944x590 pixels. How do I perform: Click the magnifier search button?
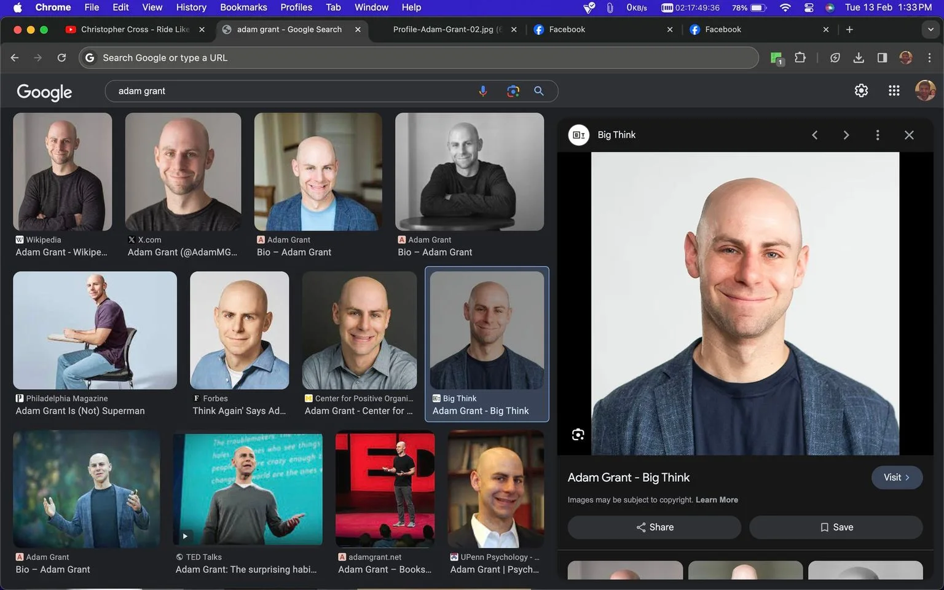point(539,91)
